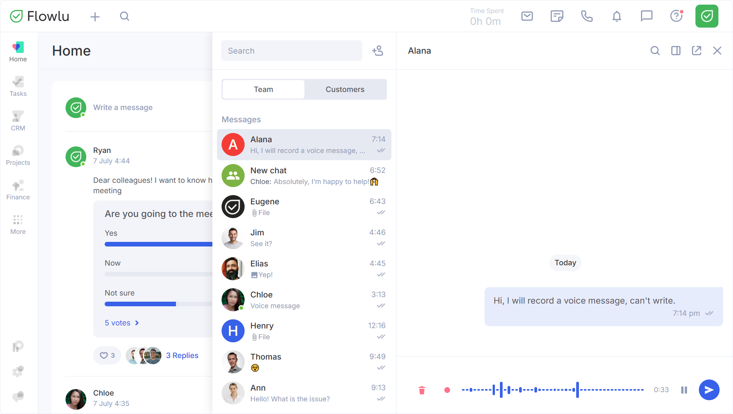Open the chat bubbles icon at sidebar bottom
The image size is (733, 414).
(x=18, y=396)
